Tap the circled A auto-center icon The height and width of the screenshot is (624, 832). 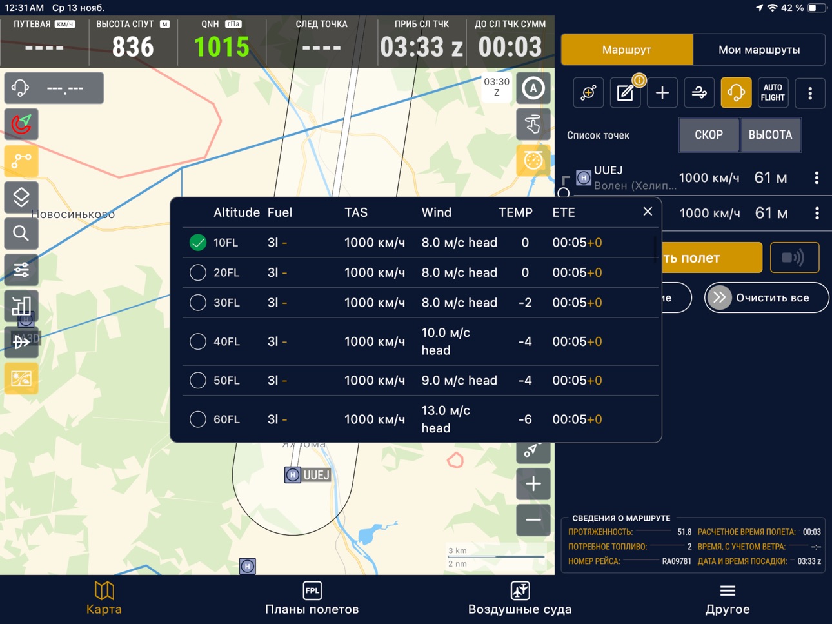[x=533, y=88]
